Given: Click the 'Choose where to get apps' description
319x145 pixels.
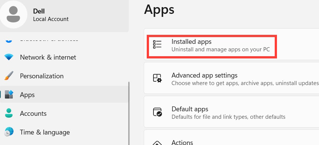Looking at the screenshot, I should [245, 83].
